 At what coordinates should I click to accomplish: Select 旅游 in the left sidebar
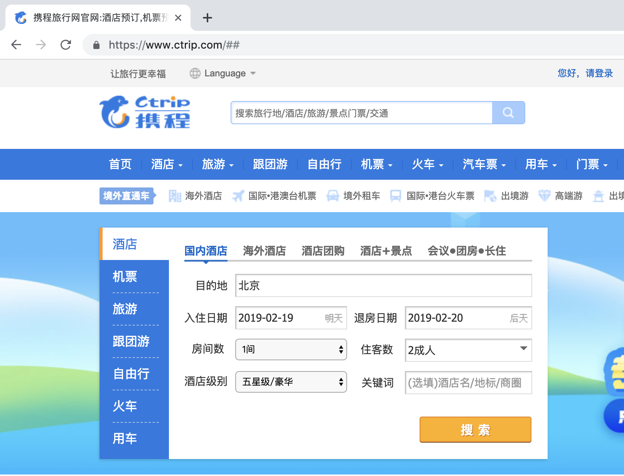[x=134, y=309]
